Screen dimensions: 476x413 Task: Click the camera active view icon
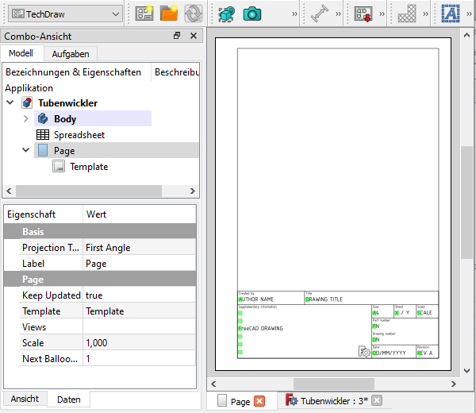[252, 14]
